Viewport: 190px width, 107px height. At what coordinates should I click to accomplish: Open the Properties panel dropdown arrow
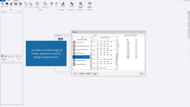pyautogui.click(x=13, y=62)
